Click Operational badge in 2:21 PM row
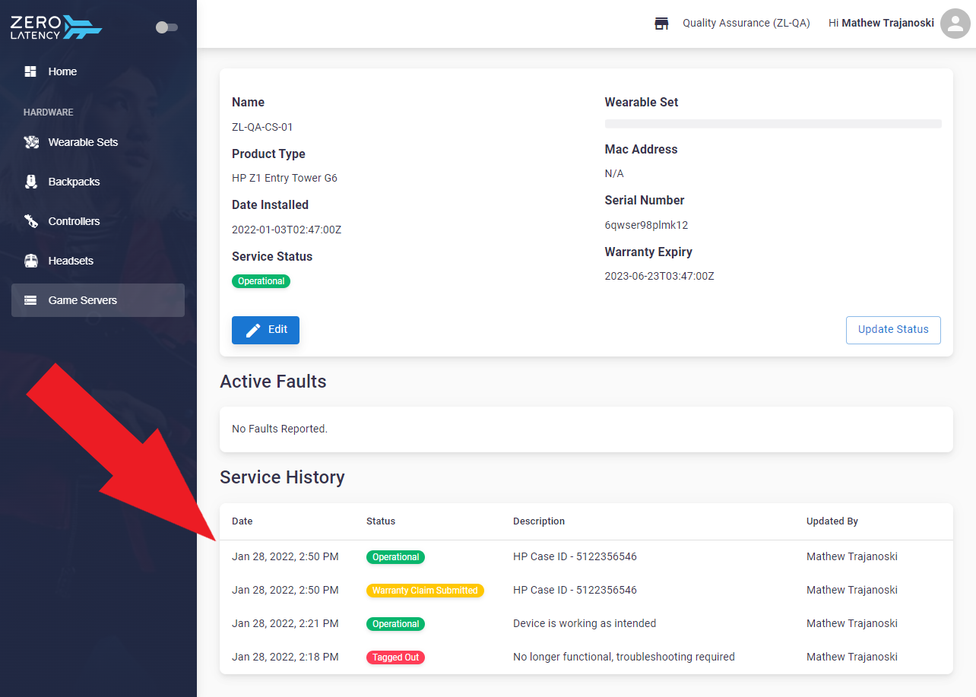 pyautogui.click(x=395, y=624)
